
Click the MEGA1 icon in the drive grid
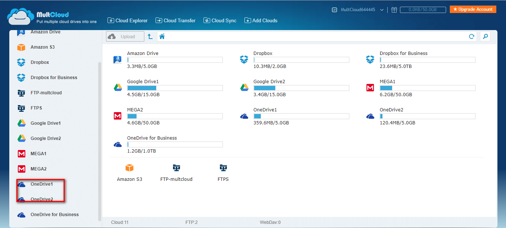point(370,88)
